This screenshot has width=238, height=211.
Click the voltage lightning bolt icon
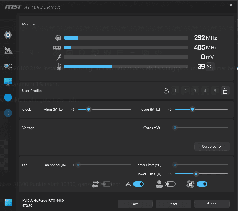point(59,57)
